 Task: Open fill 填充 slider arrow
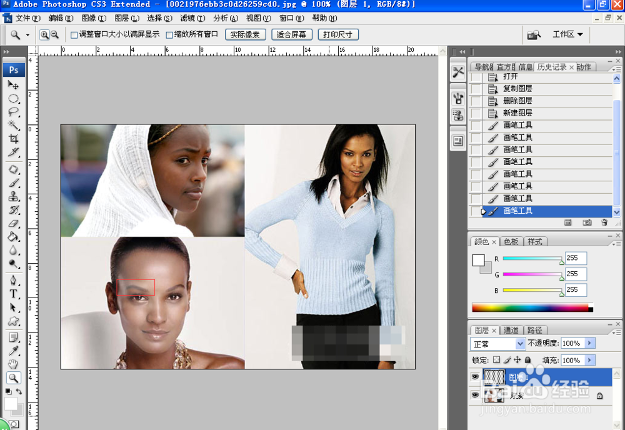(589, 360)
